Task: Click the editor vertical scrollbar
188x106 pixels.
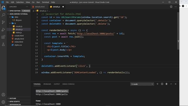Action: pyautogui.click(x=178, y=31)
